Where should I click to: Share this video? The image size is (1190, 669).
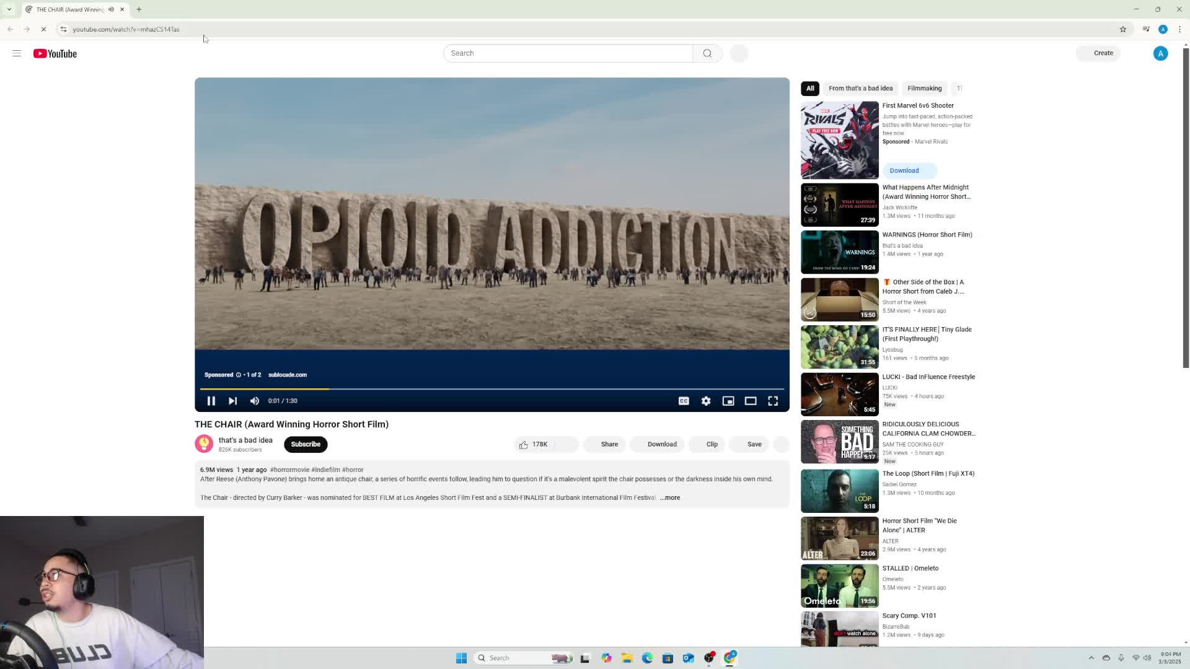point(604,444)
